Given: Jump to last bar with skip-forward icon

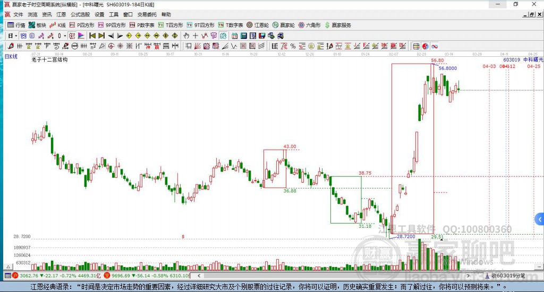Looking at the screenshot, I should click(101, 36).
